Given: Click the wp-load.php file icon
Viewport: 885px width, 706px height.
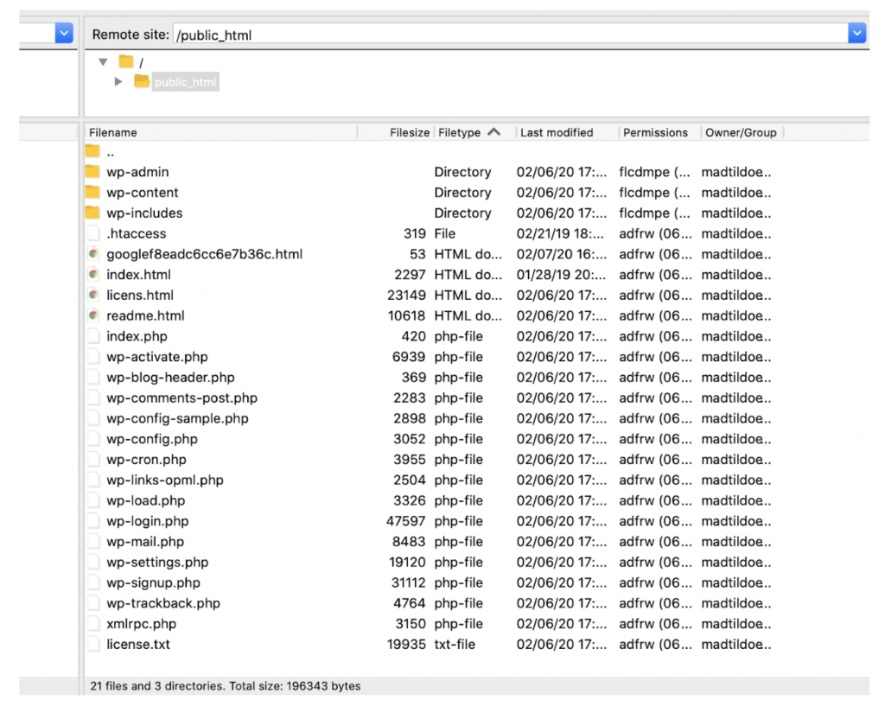Looking at the screenshot, I should (93, 500).
